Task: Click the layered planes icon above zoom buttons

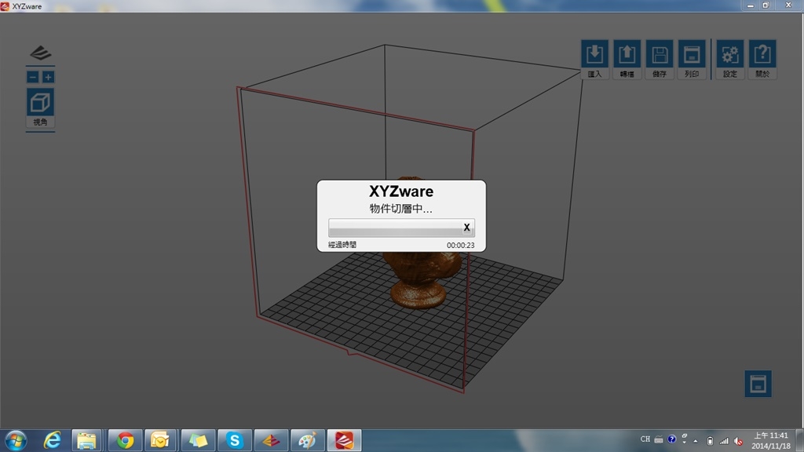Action: click(x=41, y=53)
